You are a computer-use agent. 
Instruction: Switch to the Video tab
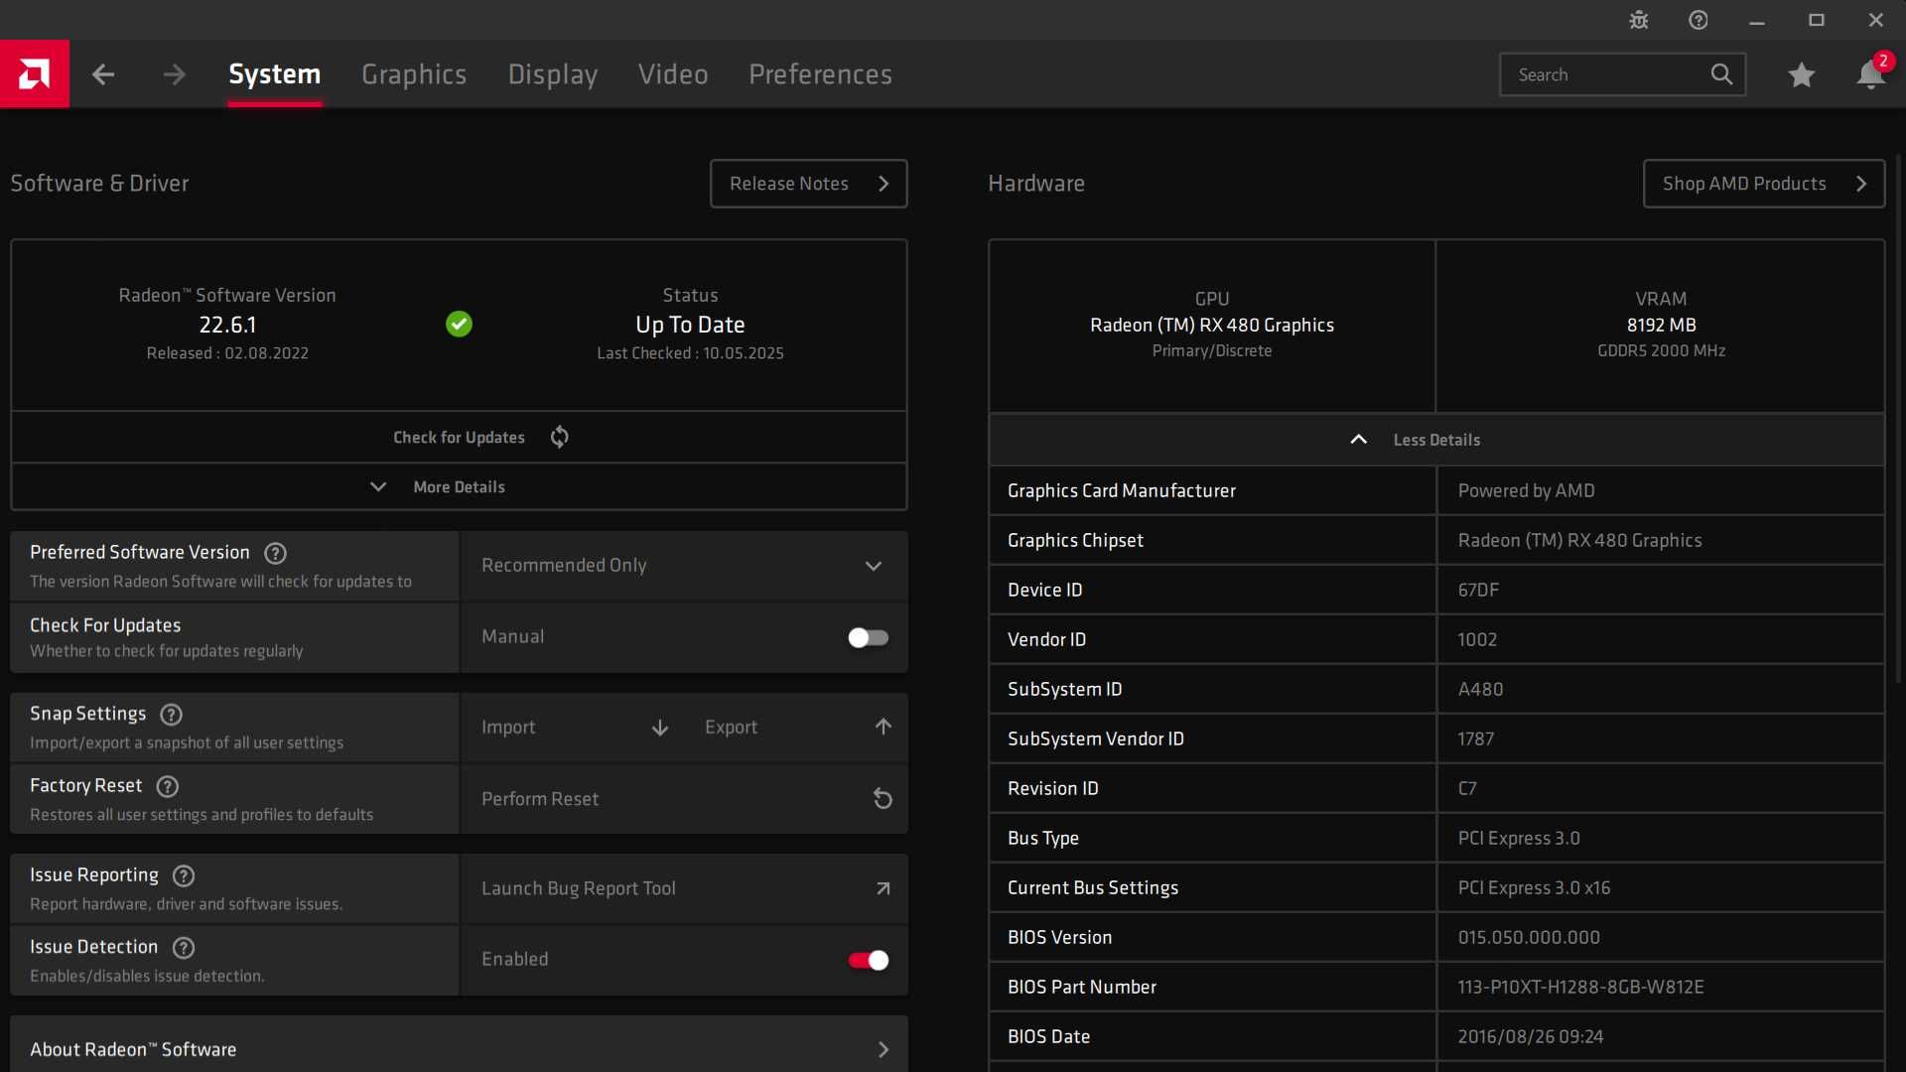coord(673,74)
